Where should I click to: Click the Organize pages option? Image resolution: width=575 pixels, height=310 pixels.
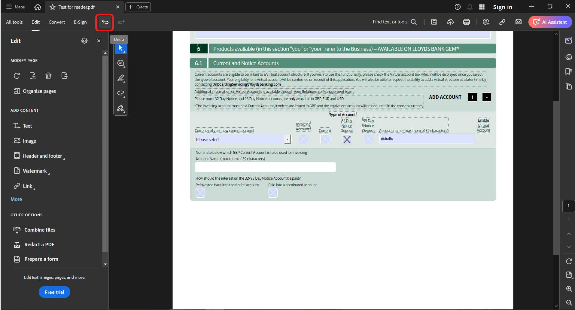[x=35, y=91]
